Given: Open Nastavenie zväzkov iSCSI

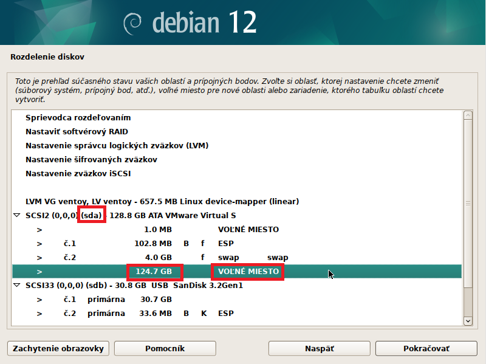Looking at the screenshot, I should 78,173.
